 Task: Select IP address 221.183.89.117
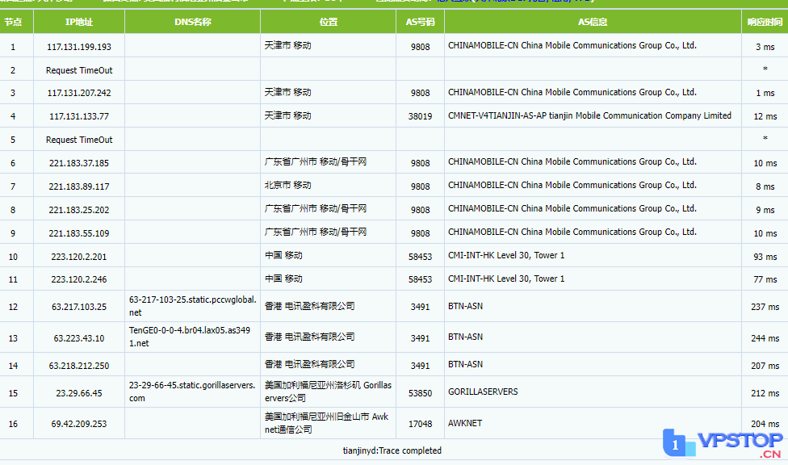pyautogui.click(x=79, y=186)
